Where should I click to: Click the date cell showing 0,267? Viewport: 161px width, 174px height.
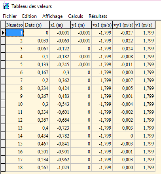[x=37, y=96]
